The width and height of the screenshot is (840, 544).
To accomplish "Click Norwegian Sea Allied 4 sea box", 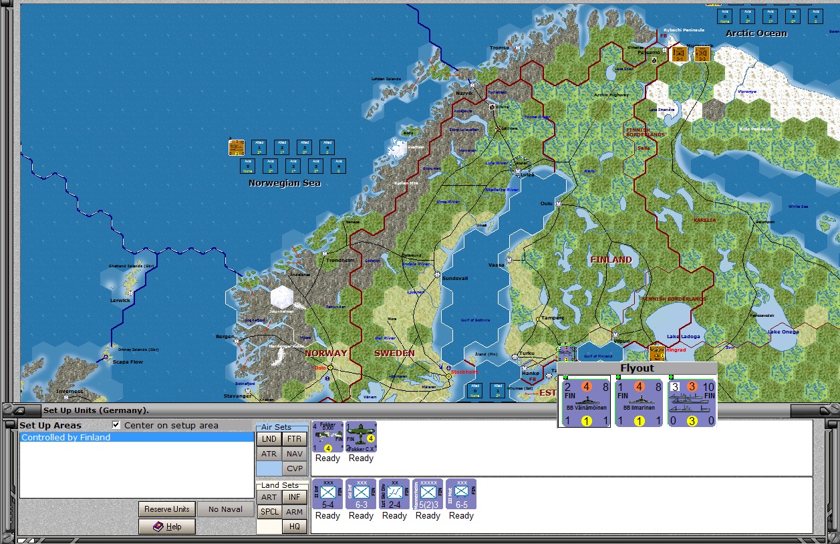I will [x=327, y=148].
